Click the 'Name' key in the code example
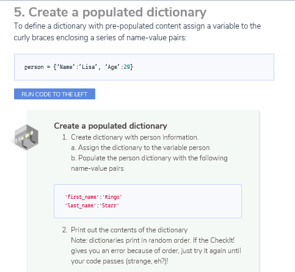 [x=66, y=67]
